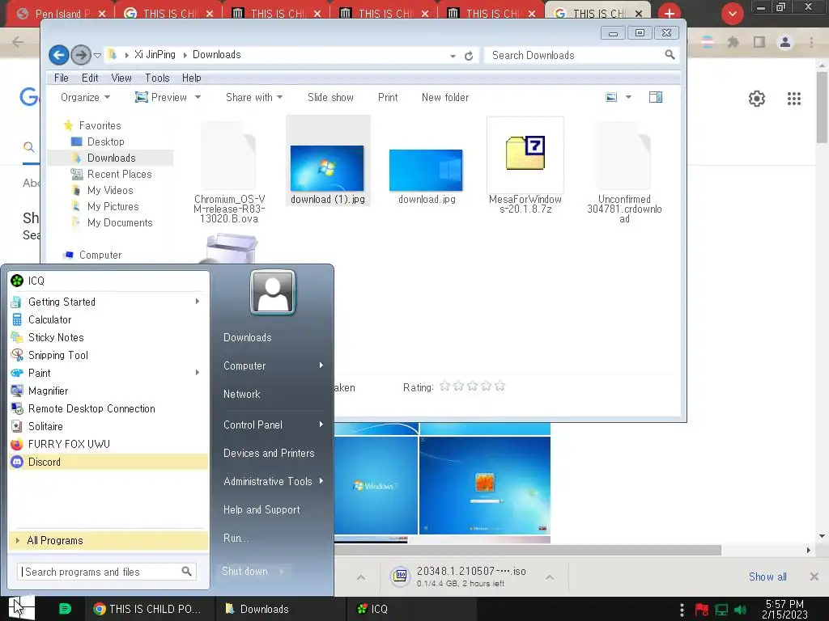
Task: Expand Control Panel submenu arrow
Action: click(321, 425)
